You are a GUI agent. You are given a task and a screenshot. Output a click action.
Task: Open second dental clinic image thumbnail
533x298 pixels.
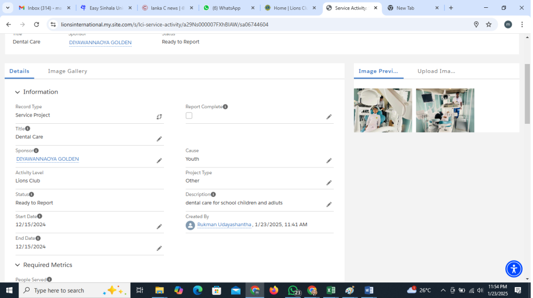(445, 110)
